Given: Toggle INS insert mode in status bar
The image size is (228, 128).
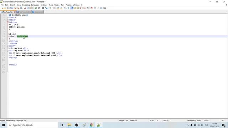Looking at the screenshot, I should pos(223,121).
